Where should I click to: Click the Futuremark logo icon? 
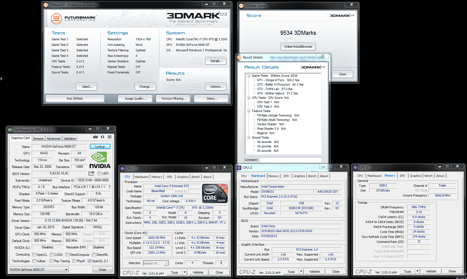coord(56,19)
